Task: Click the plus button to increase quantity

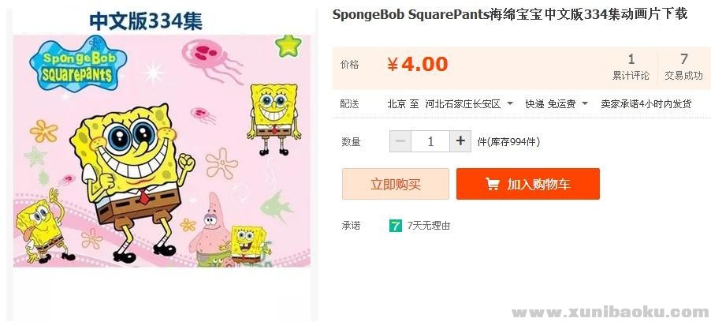Action: [x=461, y=141]
